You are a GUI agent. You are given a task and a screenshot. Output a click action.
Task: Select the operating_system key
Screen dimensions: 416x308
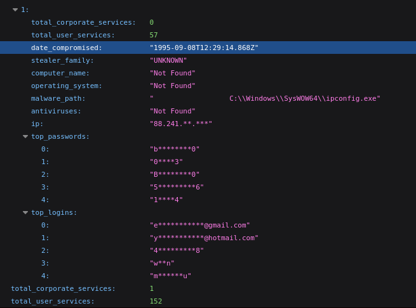point(66,86)
